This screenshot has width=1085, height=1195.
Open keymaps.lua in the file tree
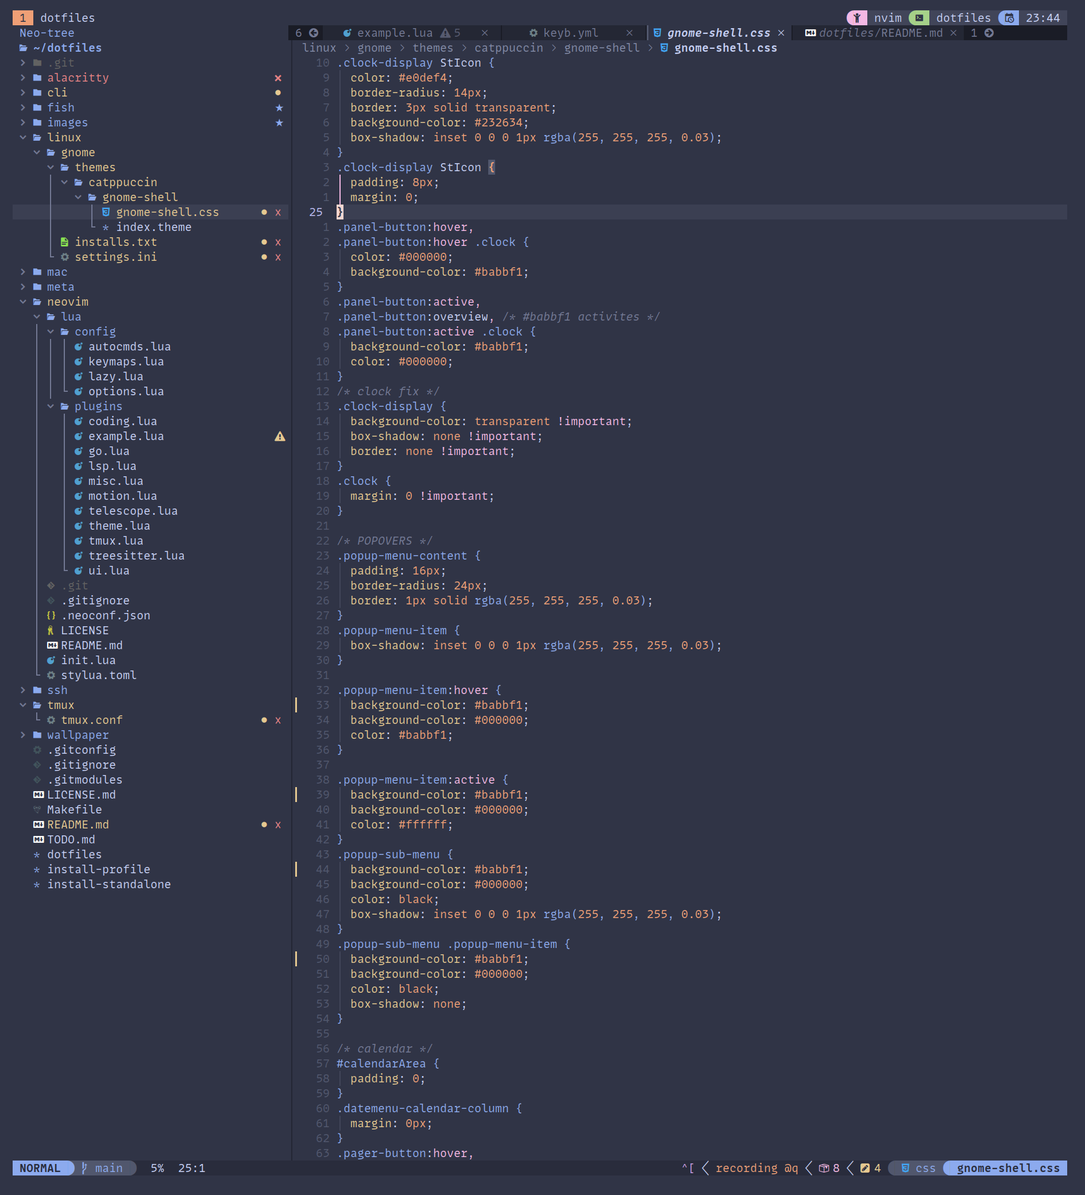point(126,361)
